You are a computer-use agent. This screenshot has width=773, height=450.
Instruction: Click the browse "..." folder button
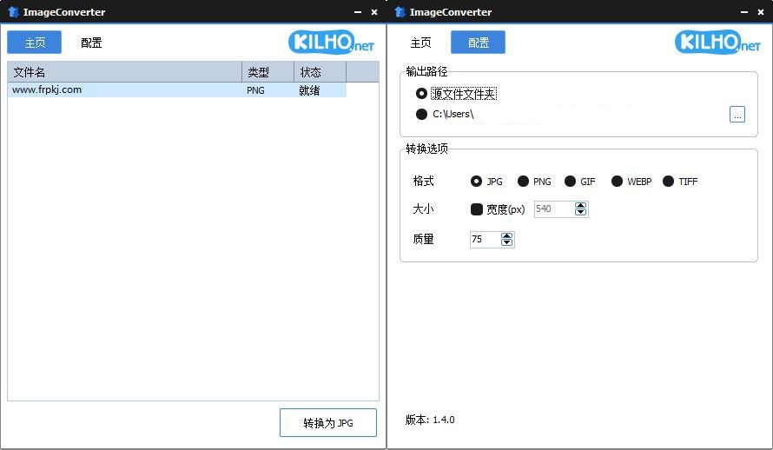pos(737,115)
